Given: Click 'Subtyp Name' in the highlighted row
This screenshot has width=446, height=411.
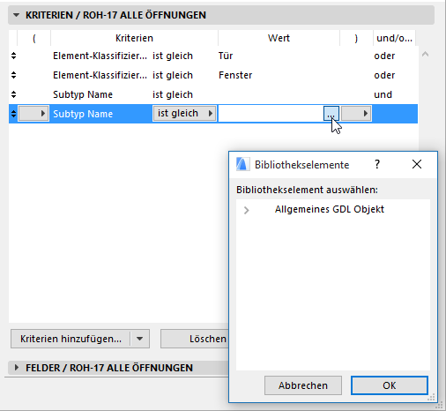Looking at the screenshot, I should pos(83,114).
